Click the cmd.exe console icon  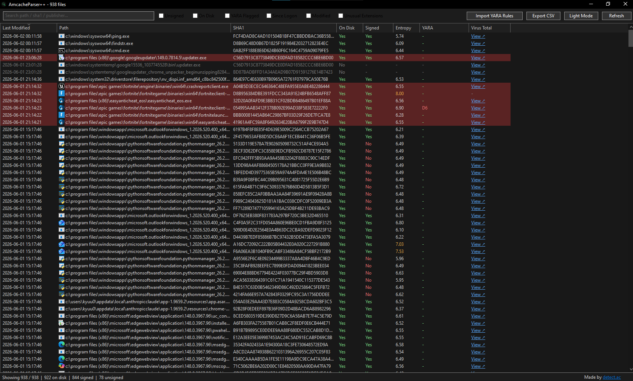click(x=61, y=51)
